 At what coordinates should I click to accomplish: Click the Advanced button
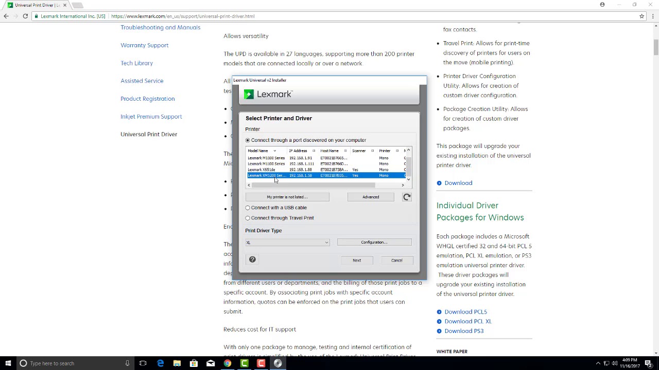(371, 197)
